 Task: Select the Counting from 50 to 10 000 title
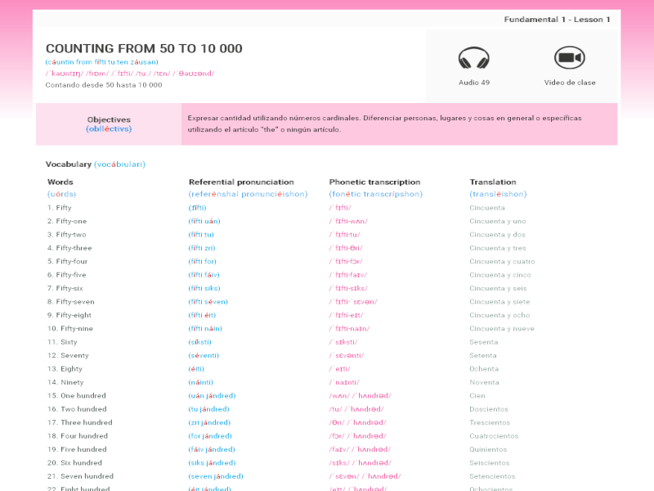(144, 49)
